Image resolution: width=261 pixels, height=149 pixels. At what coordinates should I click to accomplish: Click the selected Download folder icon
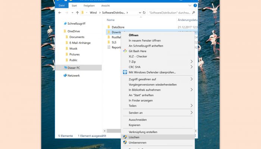[x=109, y=32]
